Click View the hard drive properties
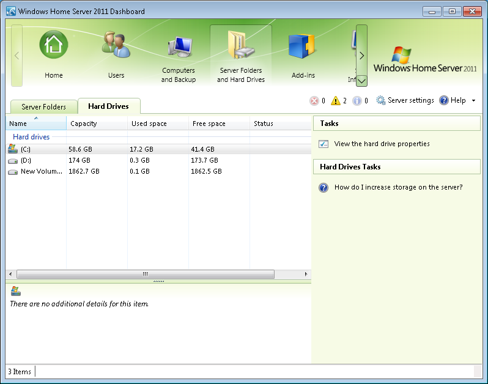Viewport: 488px width, 384px height. (382, 144)
